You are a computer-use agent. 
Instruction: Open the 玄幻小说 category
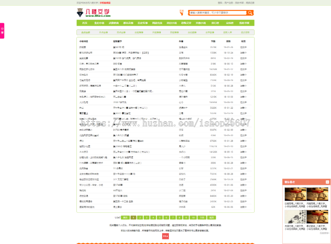coord(99,23)
